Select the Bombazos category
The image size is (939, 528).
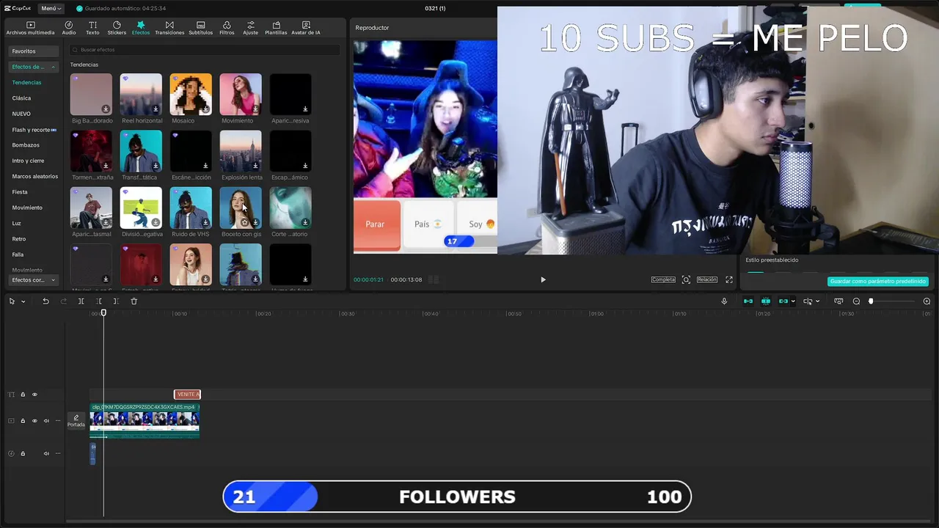coord(26,145)
